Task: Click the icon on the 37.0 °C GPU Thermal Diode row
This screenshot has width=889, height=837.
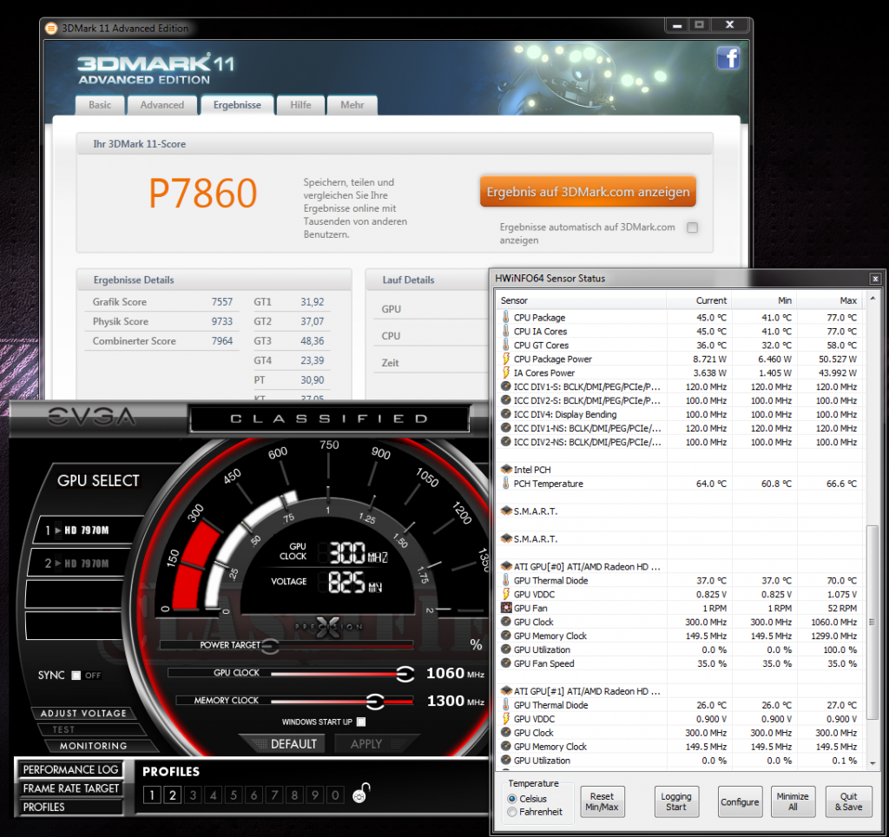Action: point(506,580)
